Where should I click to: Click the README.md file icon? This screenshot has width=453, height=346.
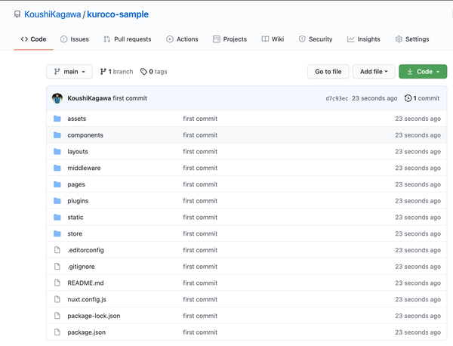click(57, 283)
